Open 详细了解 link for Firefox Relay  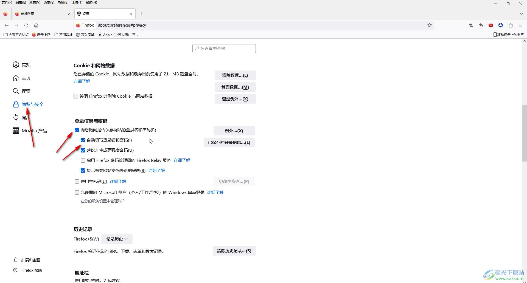pyautogui.click(x=182, y=160)
